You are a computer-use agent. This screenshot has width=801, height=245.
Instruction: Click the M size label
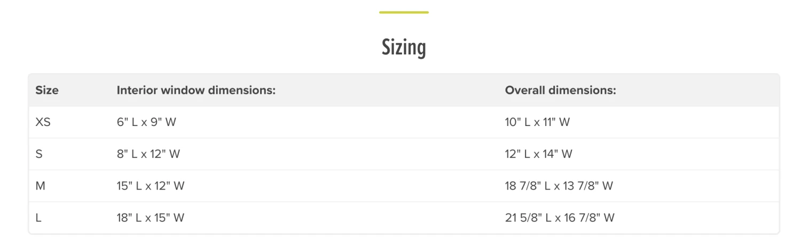(40, 186)
